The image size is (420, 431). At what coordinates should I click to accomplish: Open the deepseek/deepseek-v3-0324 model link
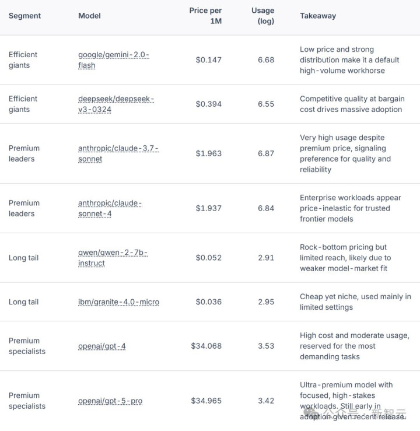coord(116,104)
